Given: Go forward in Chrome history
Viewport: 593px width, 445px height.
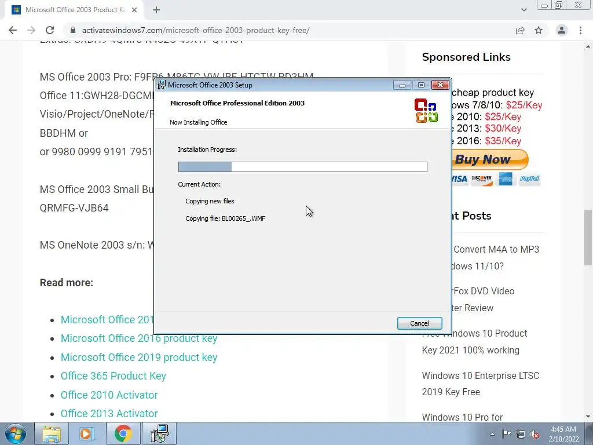Looking at the screenshot, I should pos(31,30).
